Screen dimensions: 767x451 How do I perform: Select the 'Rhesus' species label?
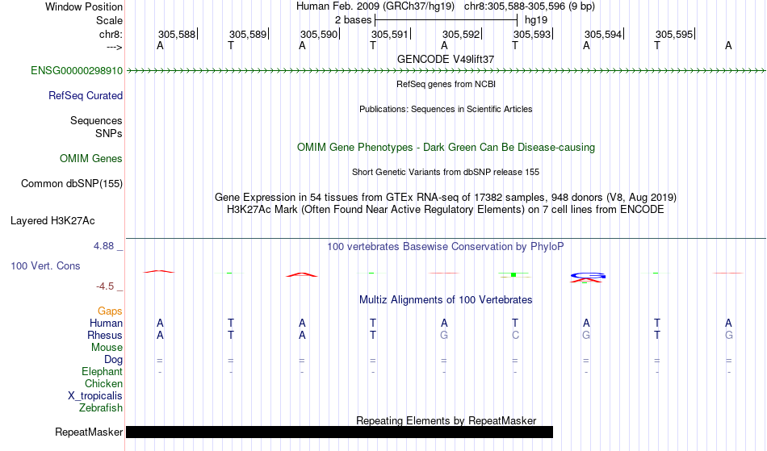105,335
